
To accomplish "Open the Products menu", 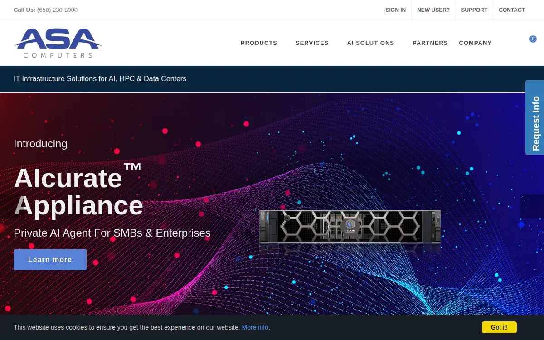I will 259,43.
